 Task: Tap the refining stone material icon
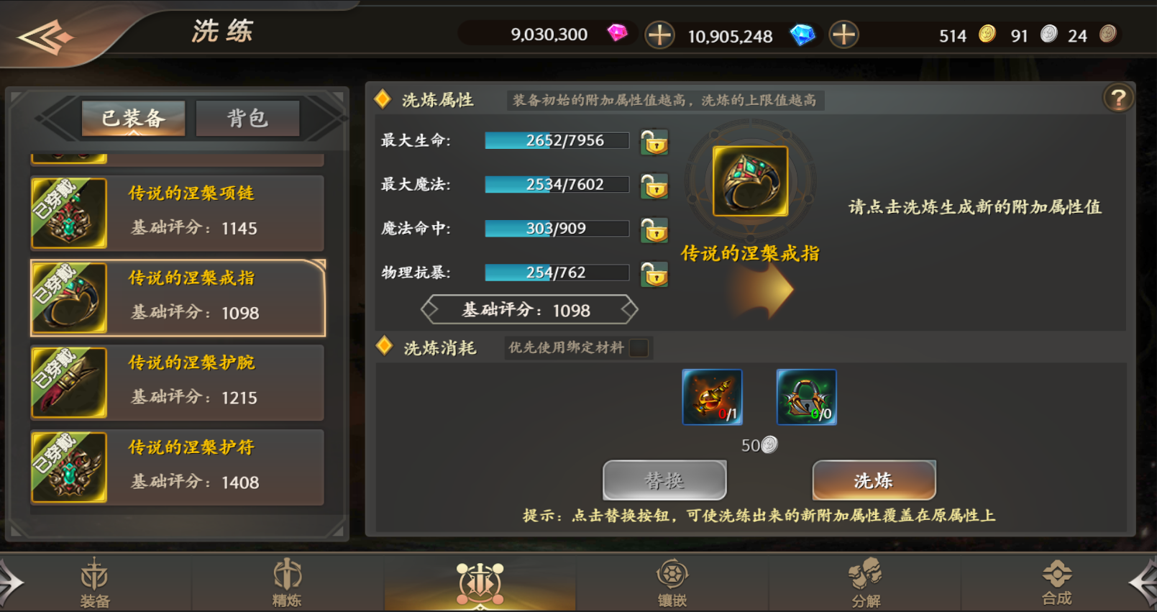(712, 397)
